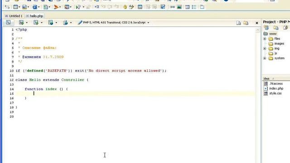
Task: Click the blue window panel icon
Action: [140, 7]
